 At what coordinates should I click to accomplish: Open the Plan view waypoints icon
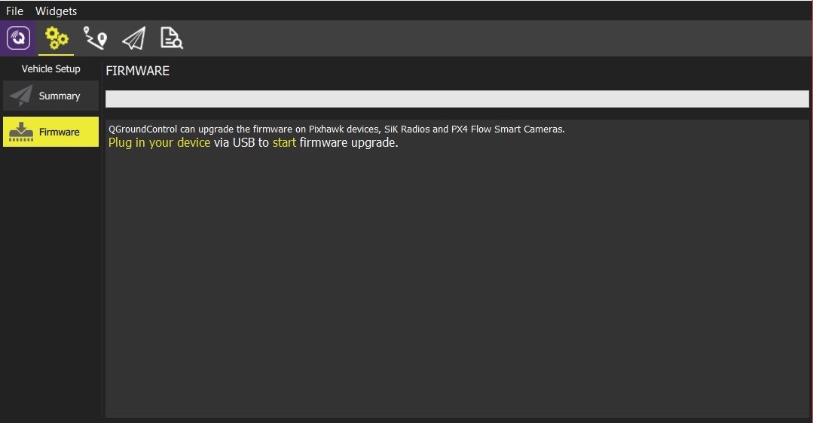[x=95, y=38]
